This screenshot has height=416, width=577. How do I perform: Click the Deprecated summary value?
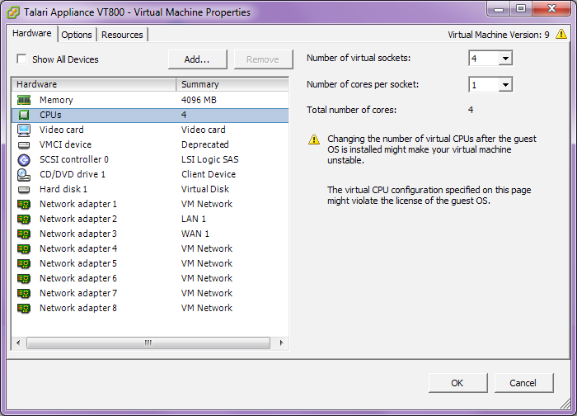click(x=205, y=144)
